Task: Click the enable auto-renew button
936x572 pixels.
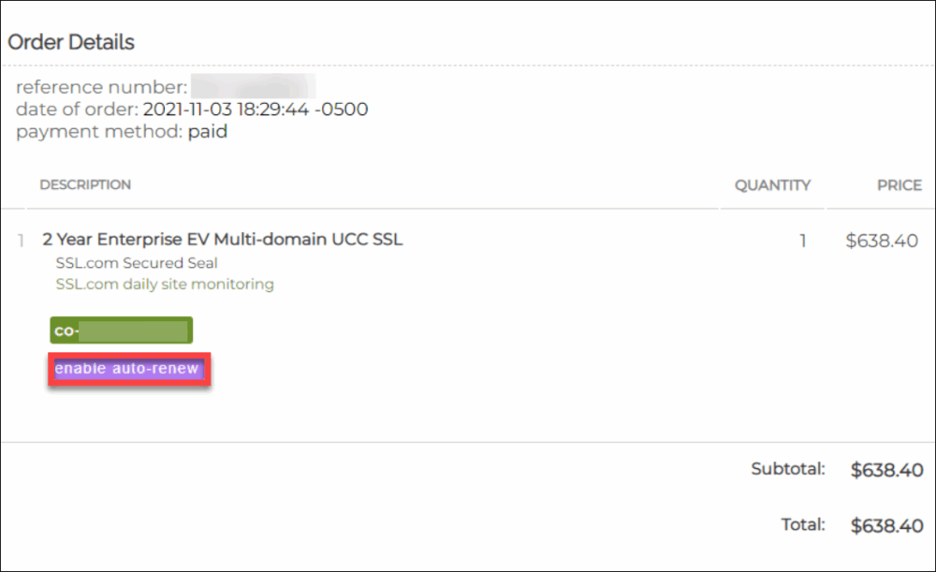Action: click(126, 369)
